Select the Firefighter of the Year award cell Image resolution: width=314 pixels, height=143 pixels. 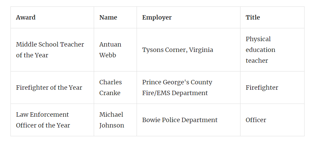click(x=49, y=88)
